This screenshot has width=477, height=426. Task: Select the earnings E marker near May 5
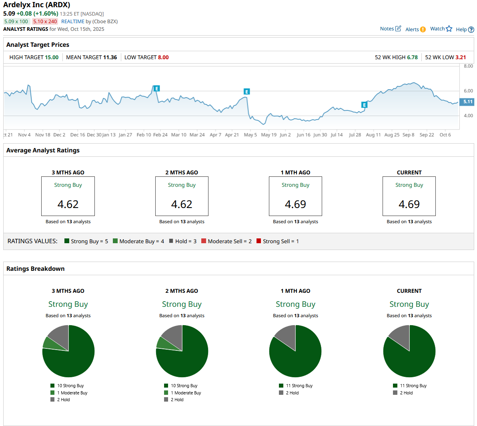pyautogui.click(x=247, y=92)
